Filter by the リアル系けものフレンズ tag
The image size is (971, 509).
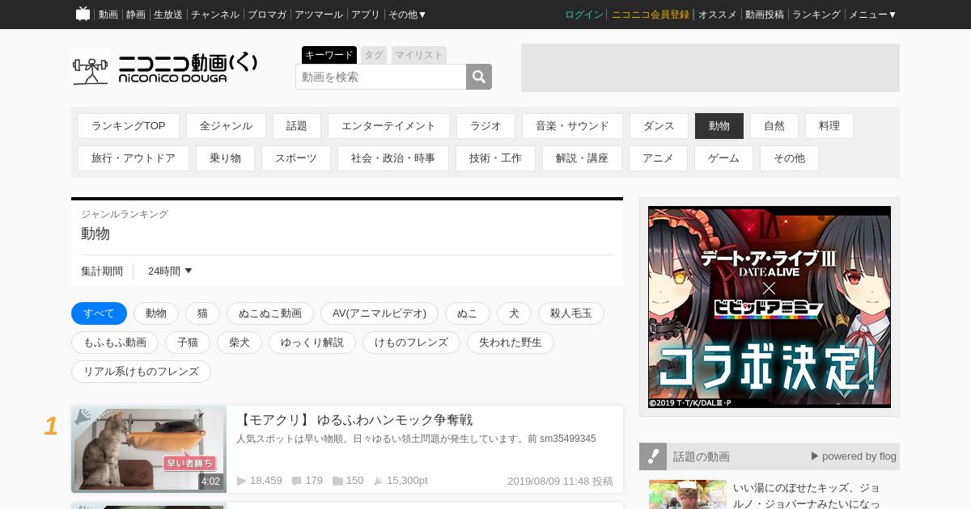pyautogui.click(x=141, y=372)
